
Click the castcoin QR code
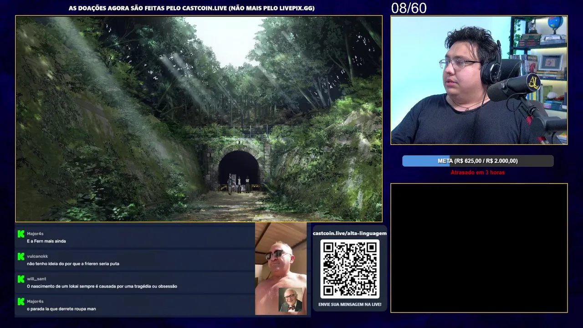(350, 269)
